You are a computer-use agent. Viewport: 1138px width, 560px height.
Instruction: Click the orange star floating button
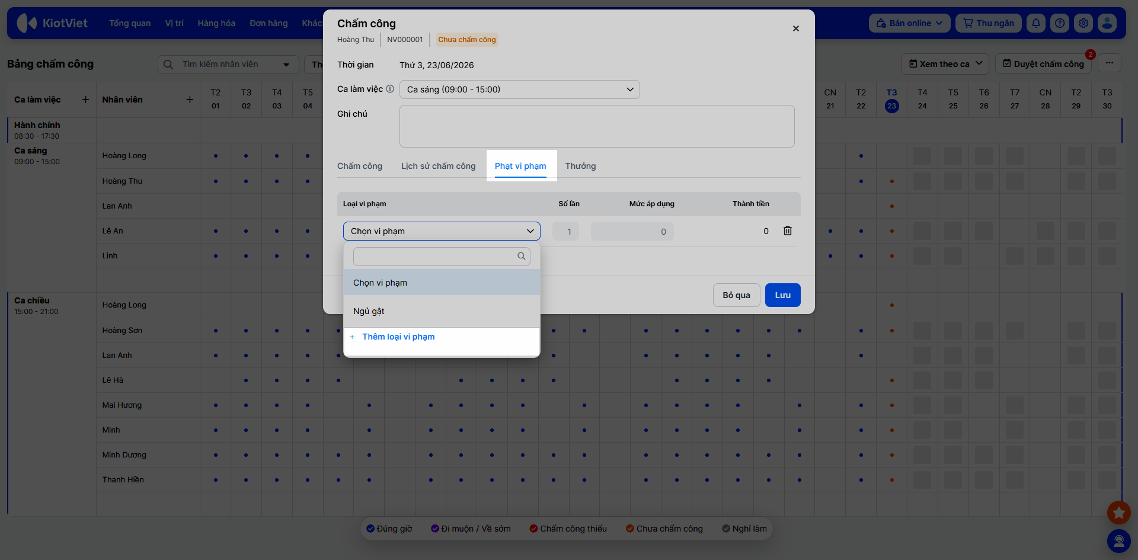[1119, 512]
